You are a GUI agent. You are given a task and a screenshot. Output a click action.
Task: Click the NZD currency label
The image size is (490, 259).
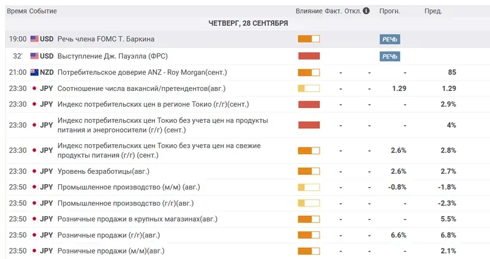pyautogui.click(x=47, y=72)
